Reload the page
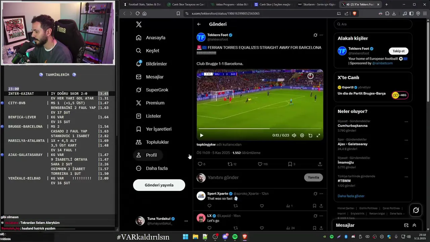The width and height of the screenshot is (430, 242). click(x=137, y=13)
